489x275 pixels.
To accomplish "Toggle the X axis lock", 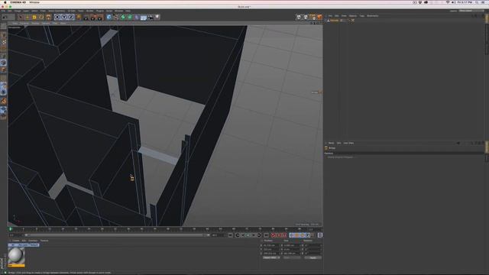I will 57,17.
